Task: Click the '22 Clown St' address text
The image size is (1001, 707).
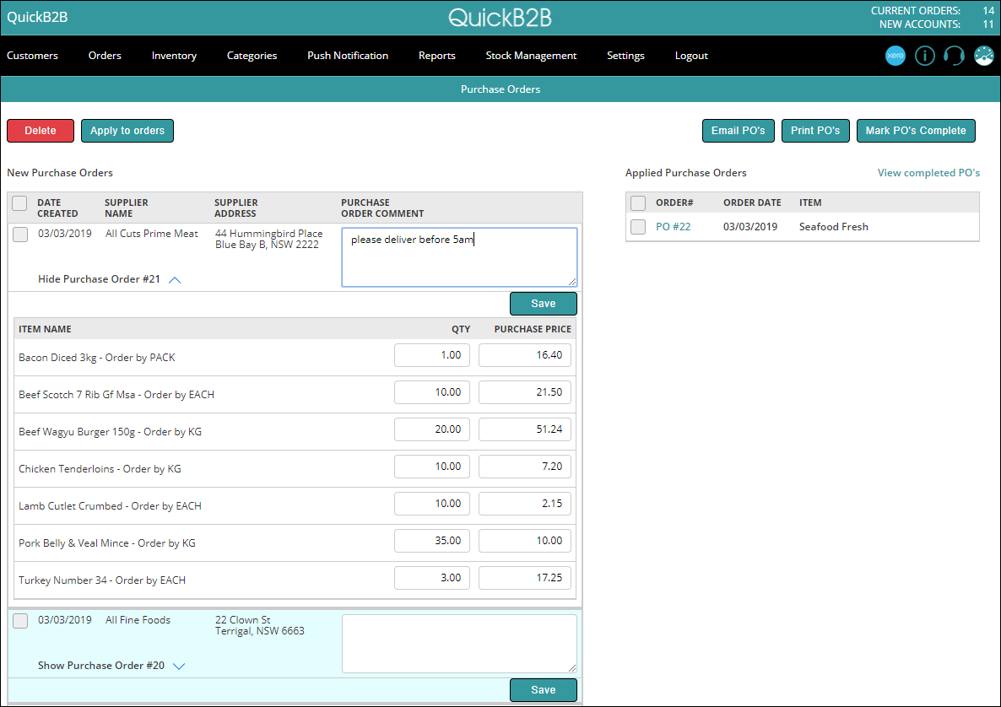Action: coord(242,619)
